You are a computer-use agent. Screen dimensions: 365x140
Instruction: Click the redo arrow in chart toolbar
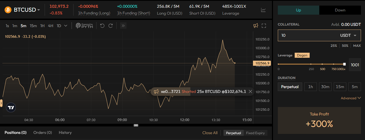coord(110,26)
